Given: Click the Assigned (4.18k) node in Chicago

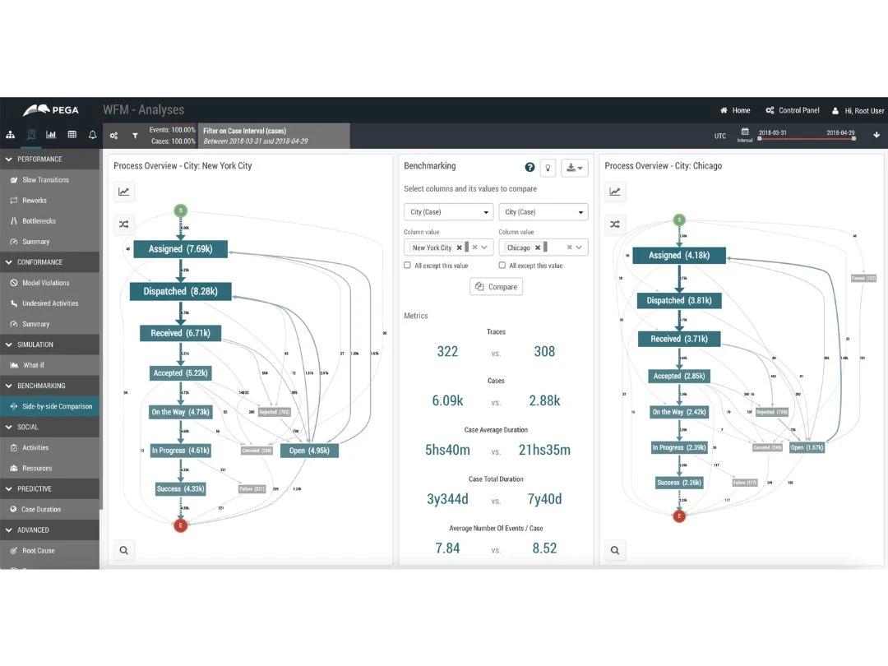Looking at the screenshot, I should (x=679, y=256).
